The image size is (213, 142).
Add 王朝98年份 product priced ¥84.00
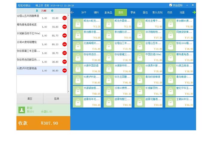(x=179, y=102)
